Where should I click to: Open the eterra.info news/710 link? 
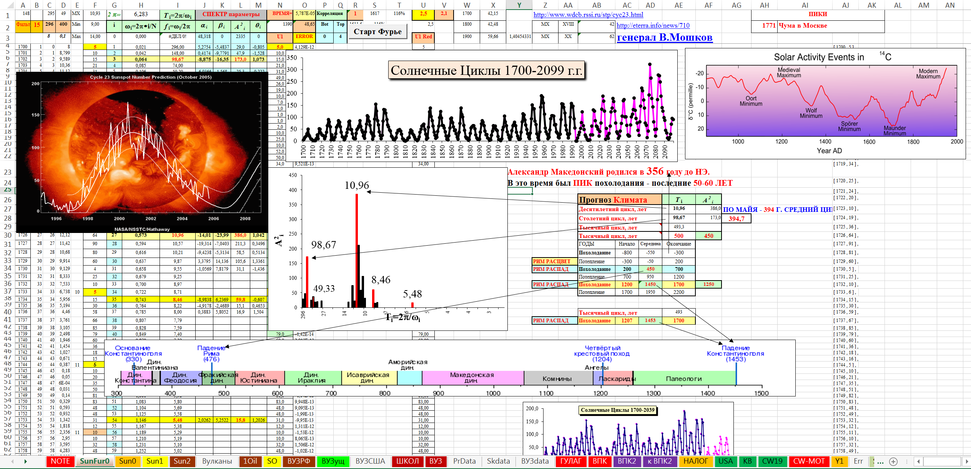[x=653, y=25]
